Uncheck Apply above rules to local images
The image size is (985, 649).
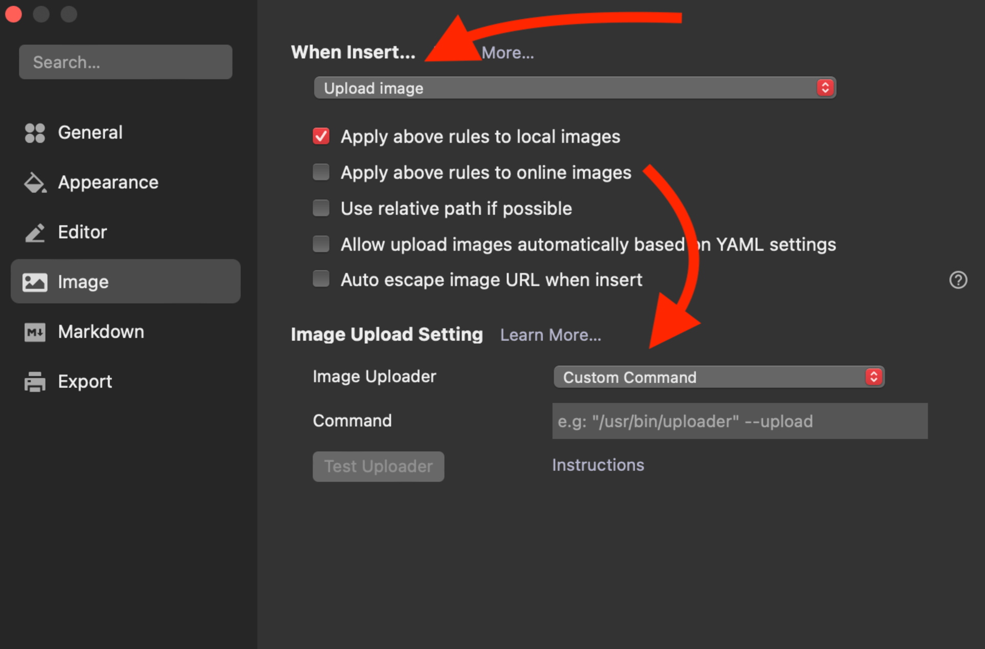(321, 136)
